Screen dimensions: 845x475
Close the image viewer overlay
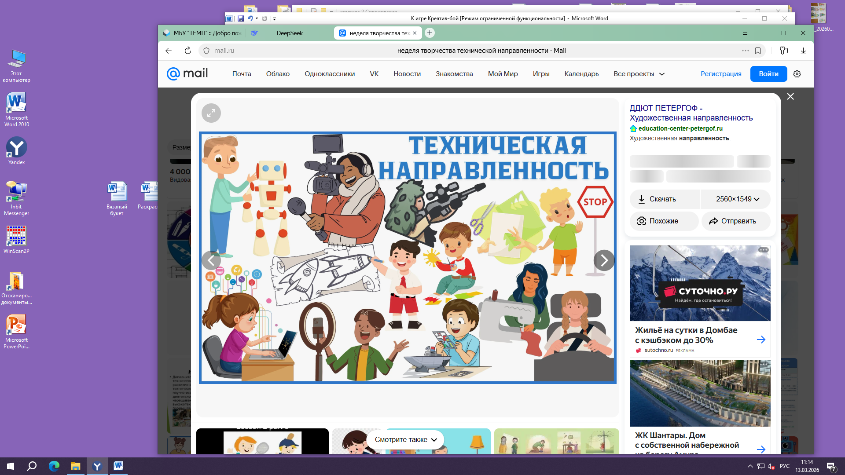coord(790,96)
